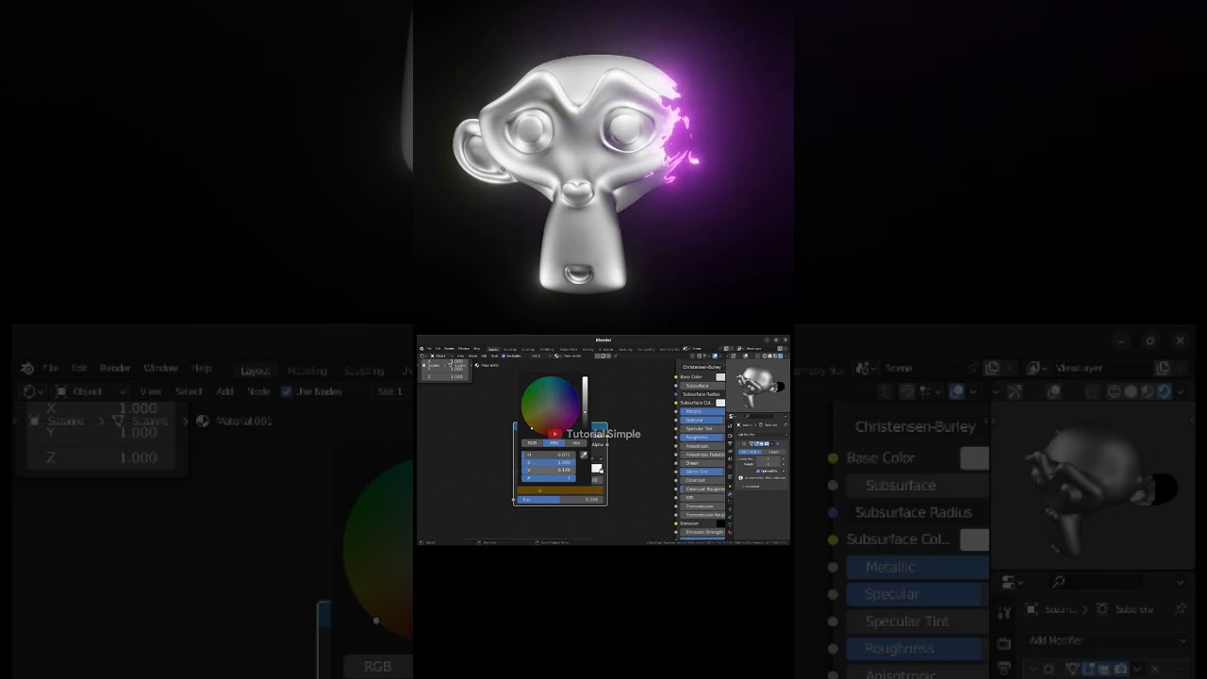This screenshot has height=679, width=1207.
Task: Click the Fac slider set to 0.500
Action: pos(560,499)
